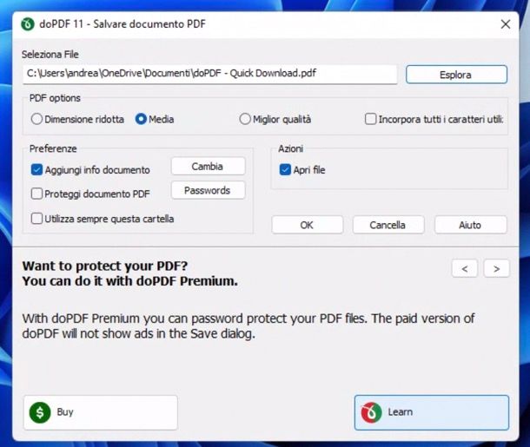This screenshot has width=530, height=447.
Task: Click the Buy button
Action: 101,412
